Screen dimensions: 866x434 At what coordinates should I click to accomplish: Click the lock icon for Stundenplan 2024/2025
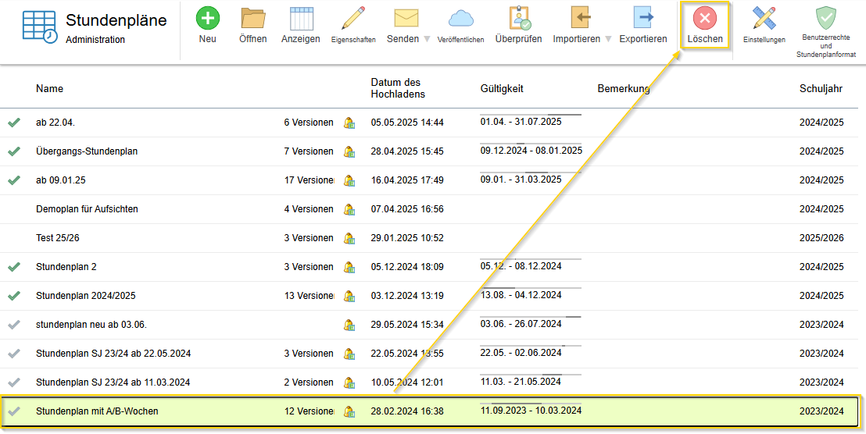click(x=349, y=296)
